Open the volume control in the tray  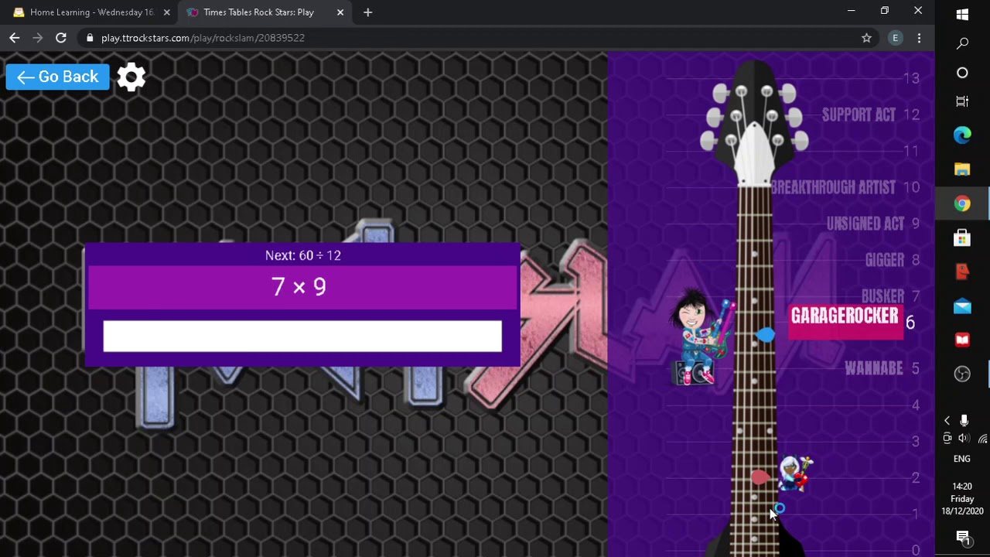[964, 438]
